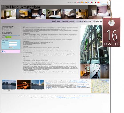The image size is (124, 113).
Task: Follow the Central Station of Amsterdam link
Action: pos(77,81)
